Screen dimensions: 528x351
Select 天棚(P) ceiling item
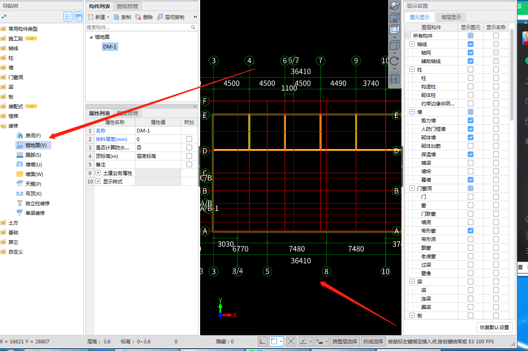point(29,184)
